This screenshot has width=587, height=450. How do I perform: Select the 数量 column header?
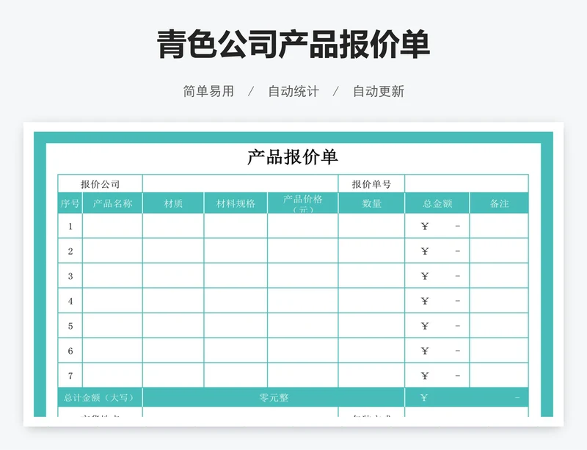click(371, 203)
